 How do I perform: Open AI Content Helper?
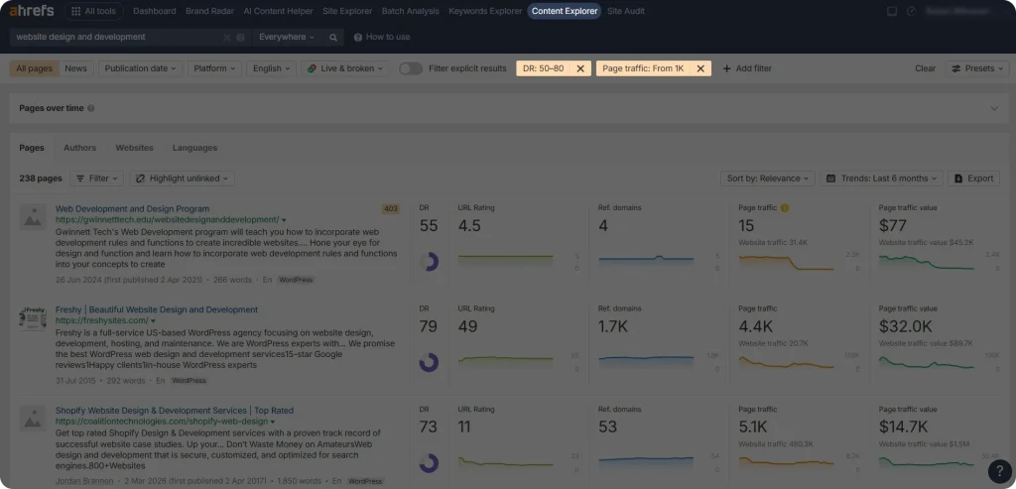[278, 11]
